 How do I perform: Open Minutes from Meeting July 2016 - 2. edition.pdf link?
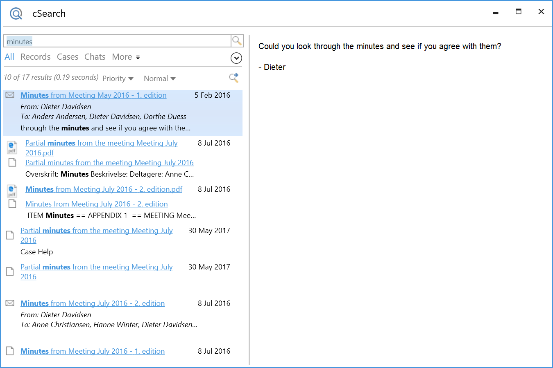[104, 189]
